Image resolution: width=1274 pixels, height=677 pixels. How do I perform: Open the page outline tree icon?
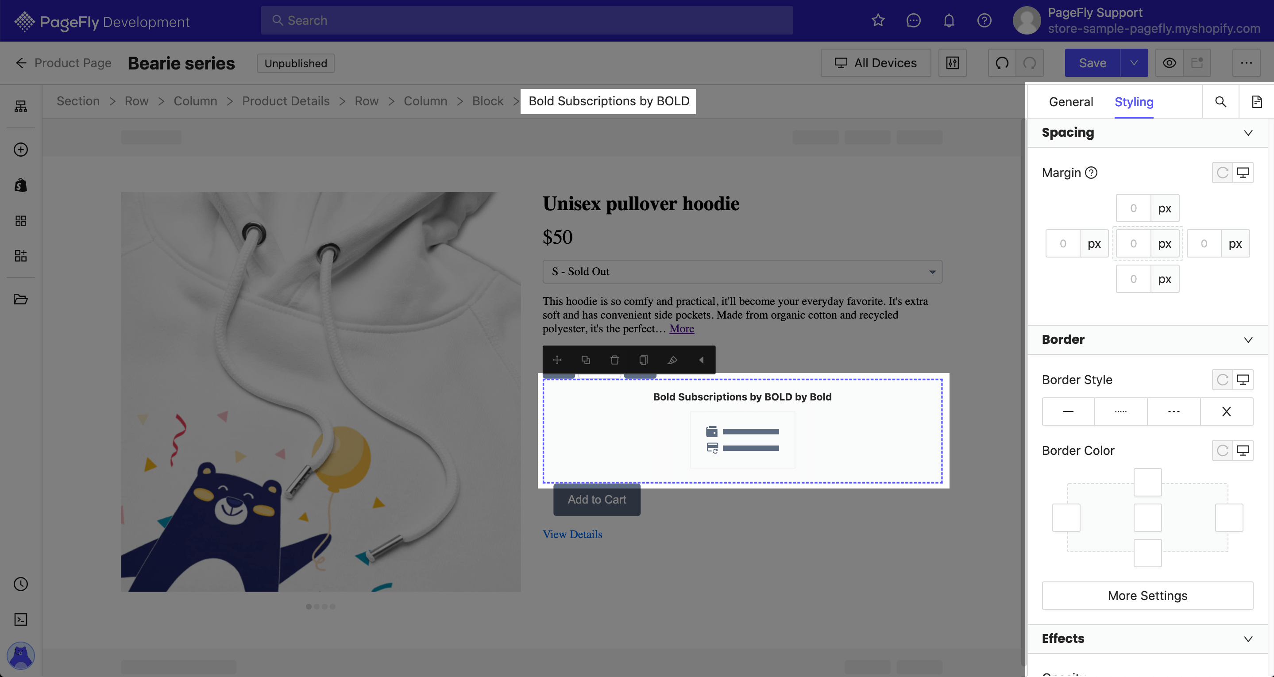[x=21, y=106]
